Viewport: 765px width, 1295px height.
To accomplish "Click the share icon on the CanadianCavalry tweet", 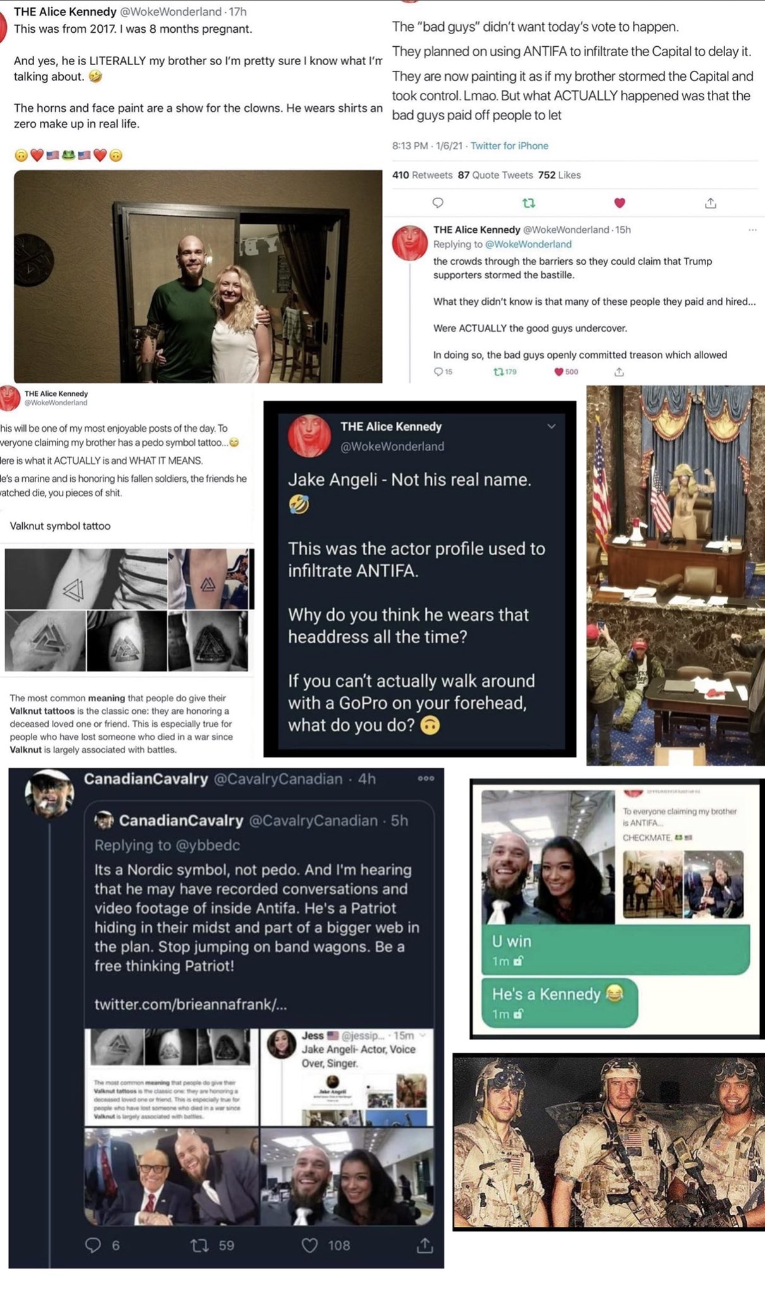I will click(425, 1245).
